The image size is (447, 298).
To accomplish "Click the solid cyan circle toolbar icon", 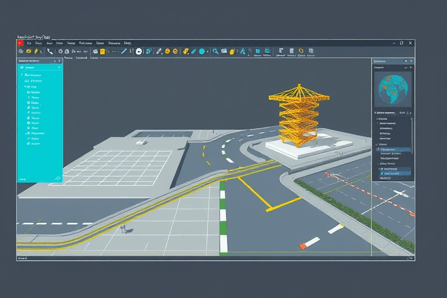I will [202, 52].
